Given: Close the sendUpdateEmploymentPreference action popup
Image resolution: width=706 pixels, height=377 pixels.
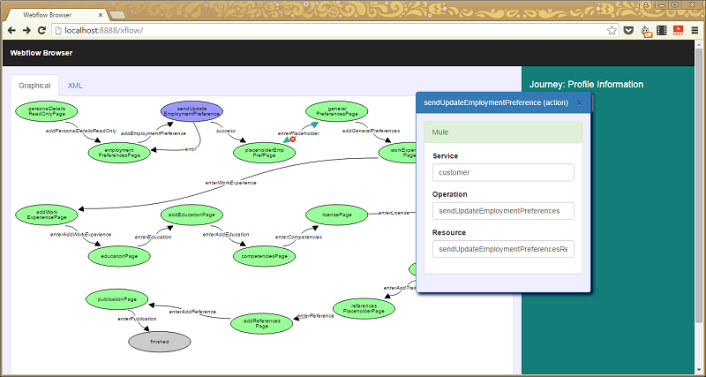Looking at the screenshot, I should tap(579, 102).
